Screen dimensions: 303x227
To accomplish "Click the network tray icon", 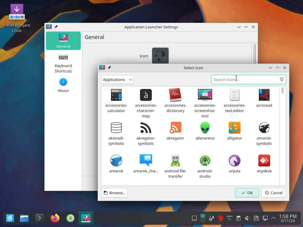I will pyautogui.click(x=265, y=218).
